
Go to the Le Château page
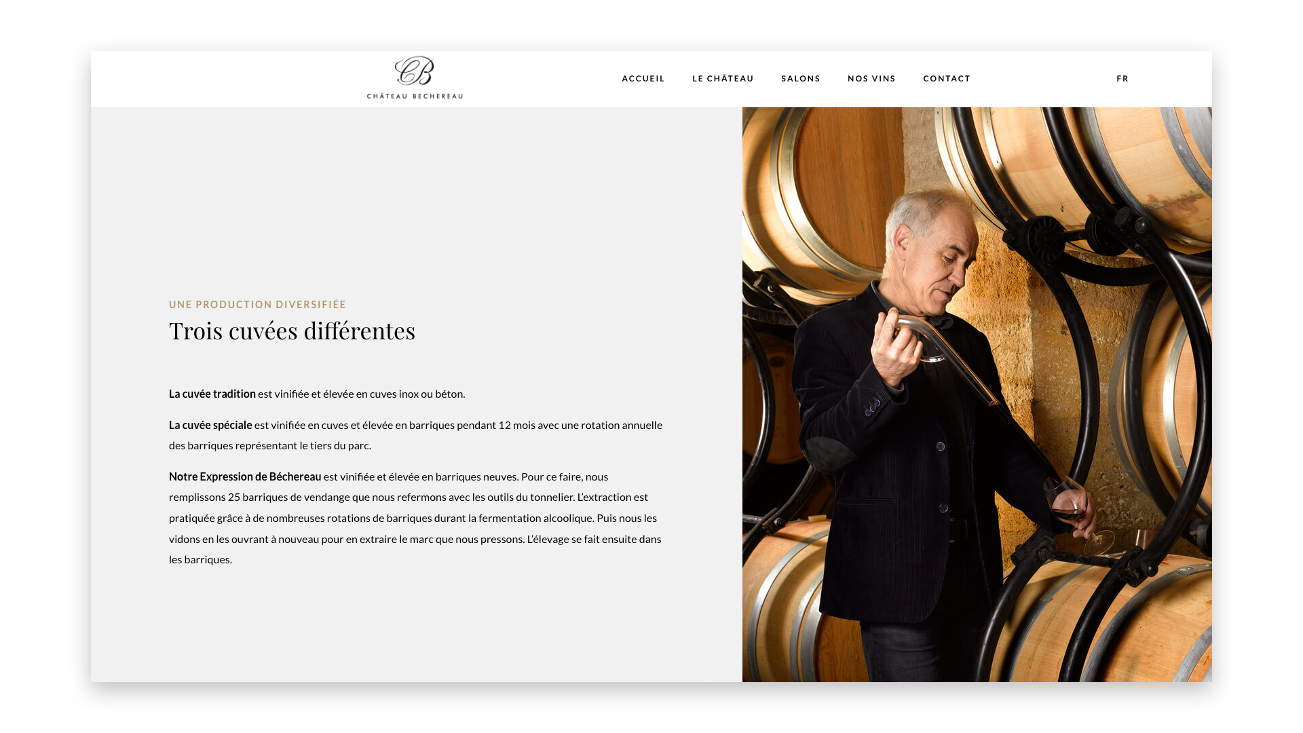click(x=723, y=79)
